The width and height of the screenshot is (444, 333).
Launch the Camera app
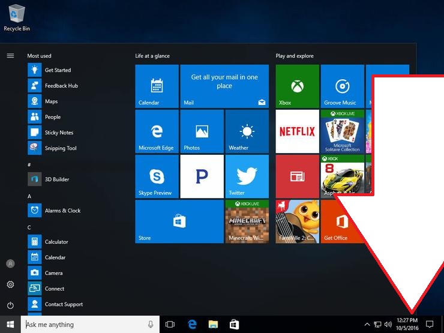point(53,272)
